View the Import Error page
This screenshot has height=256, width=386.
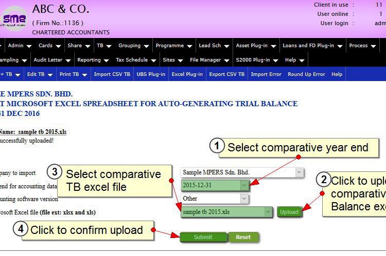click(266, 74)
